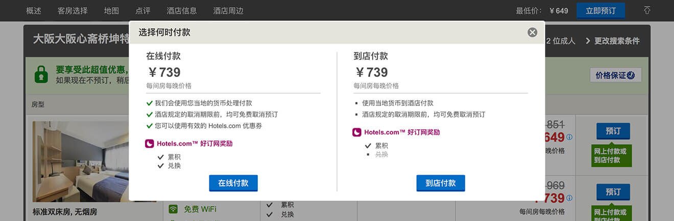Go to the 点评 tab

(143, 11)
